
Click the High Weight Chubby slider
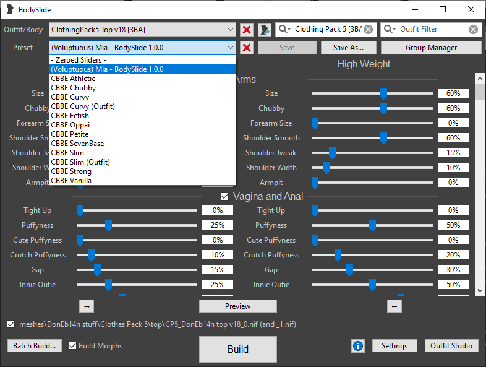tap(372, 108)
